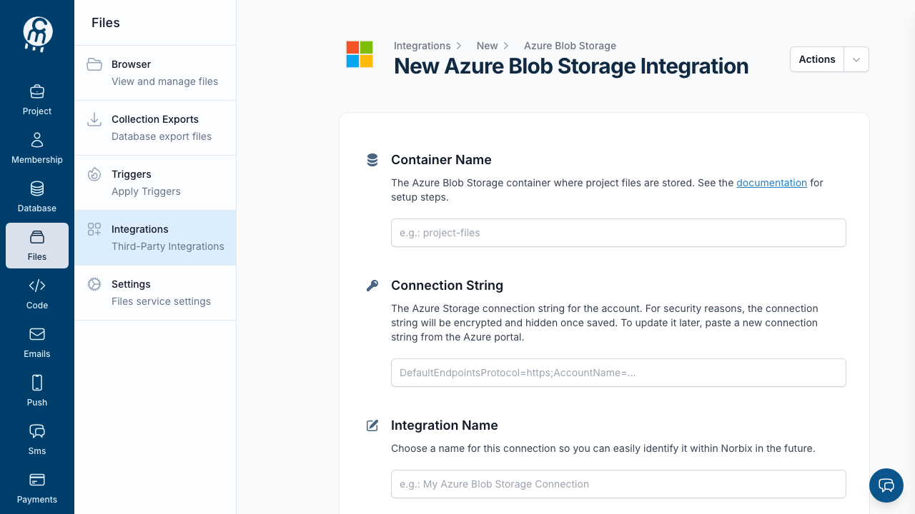This screenshot has height=514, width=915.
Task: Open Collection Exports — Database export files
Action: [x=155, y=128]
